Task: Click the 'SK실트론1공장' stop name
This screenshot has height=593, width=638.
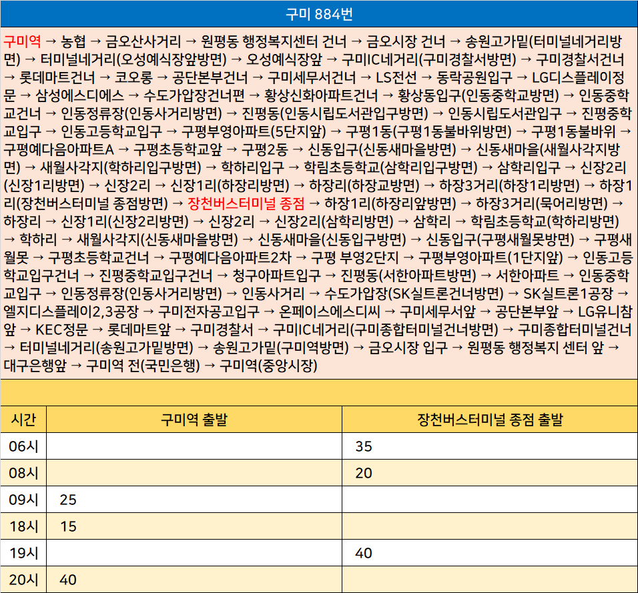Action: [x=568, y=293]
